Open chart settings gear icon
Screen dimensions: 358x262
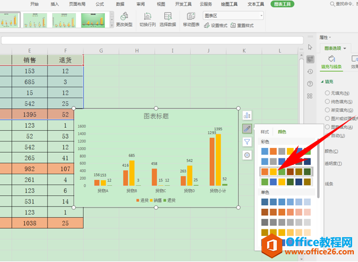(x=247, y=155)
